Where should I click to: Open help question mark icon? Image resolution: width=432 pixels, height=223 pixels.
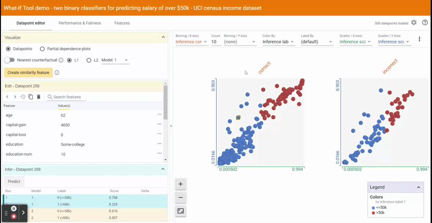pos(425,23)
